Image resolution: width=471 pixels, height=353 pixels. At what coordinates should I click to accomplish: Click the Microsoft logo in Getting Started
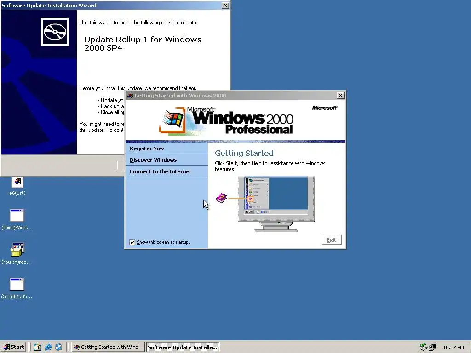325,108
